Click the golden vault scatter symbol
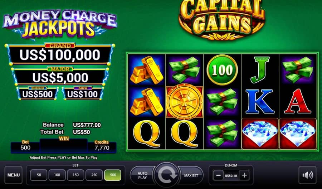This screenshot has width=322, height=189. [x=184, y=102]
